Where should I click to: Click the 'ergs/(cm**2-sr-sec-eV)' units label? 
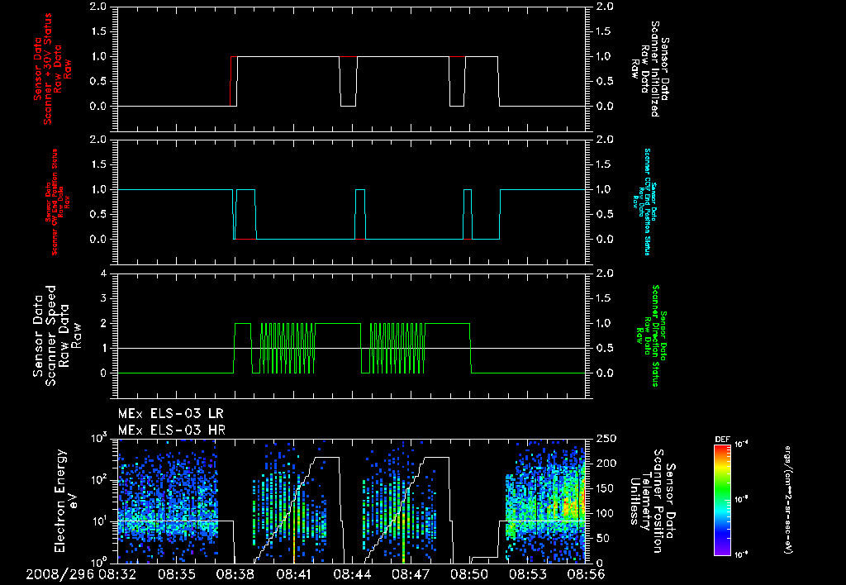coord(787,499)
